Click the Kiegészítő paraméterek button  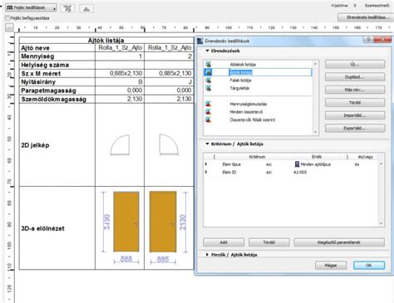click(339, 242)
